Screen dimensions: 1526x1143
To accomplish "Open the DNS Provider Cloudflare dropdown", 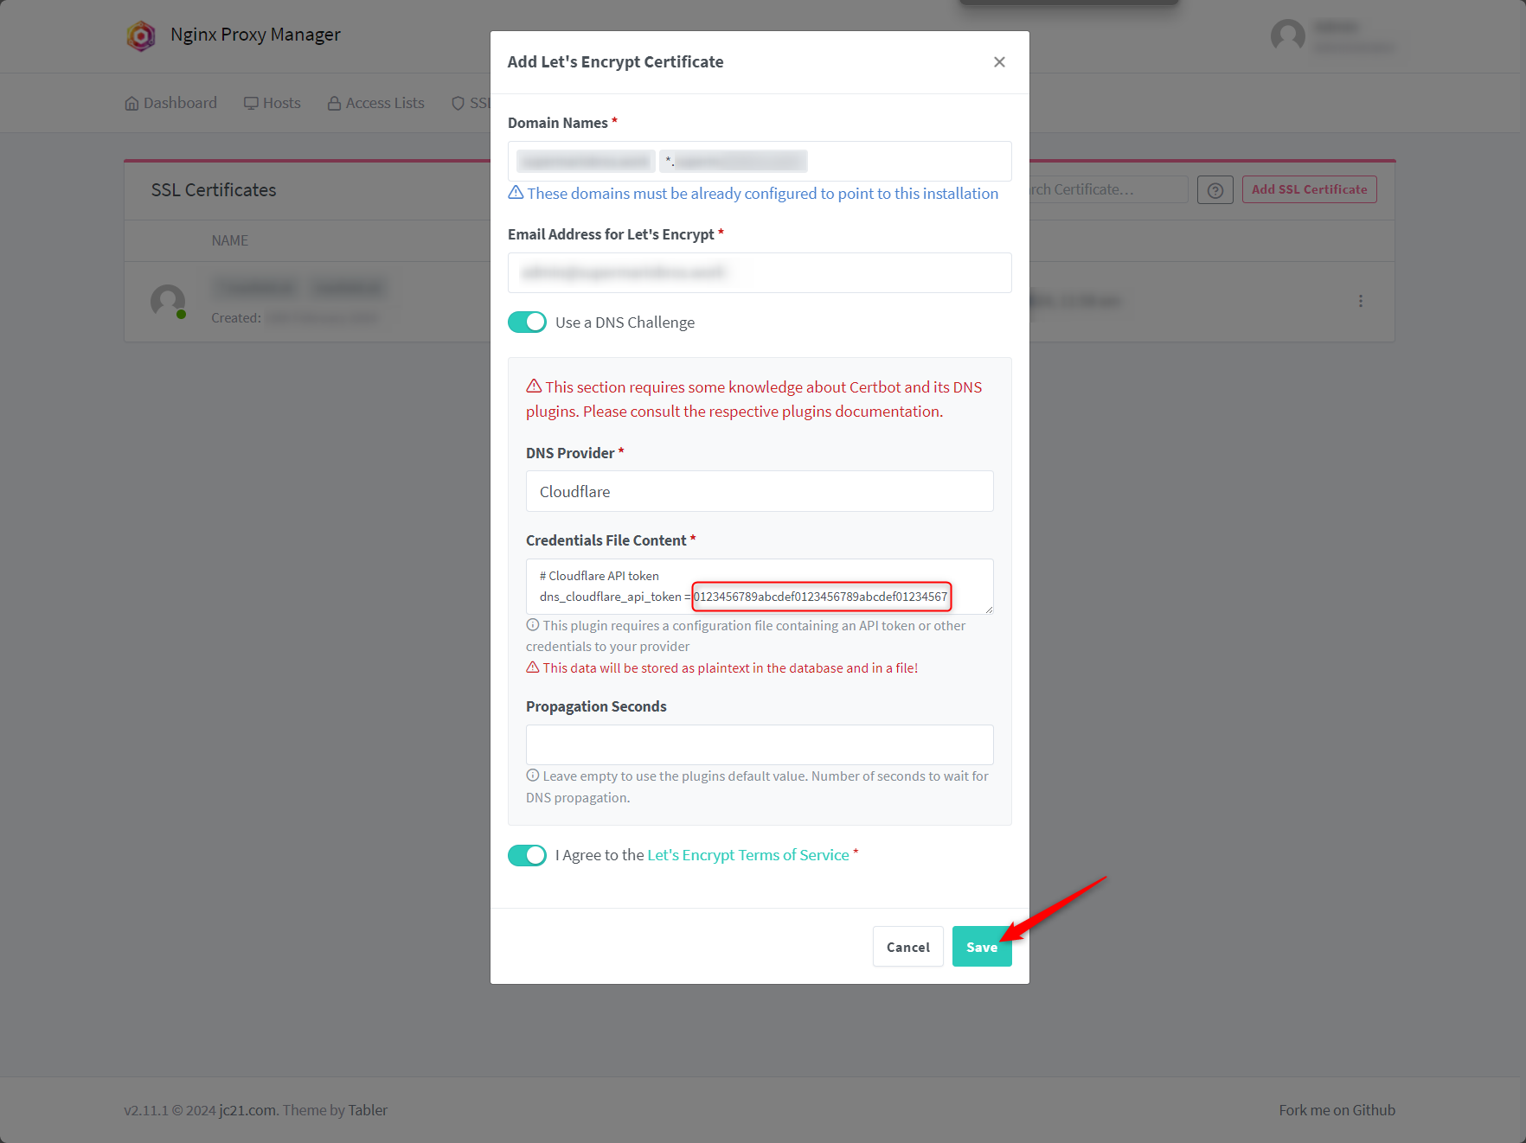I will pos(759,491).
